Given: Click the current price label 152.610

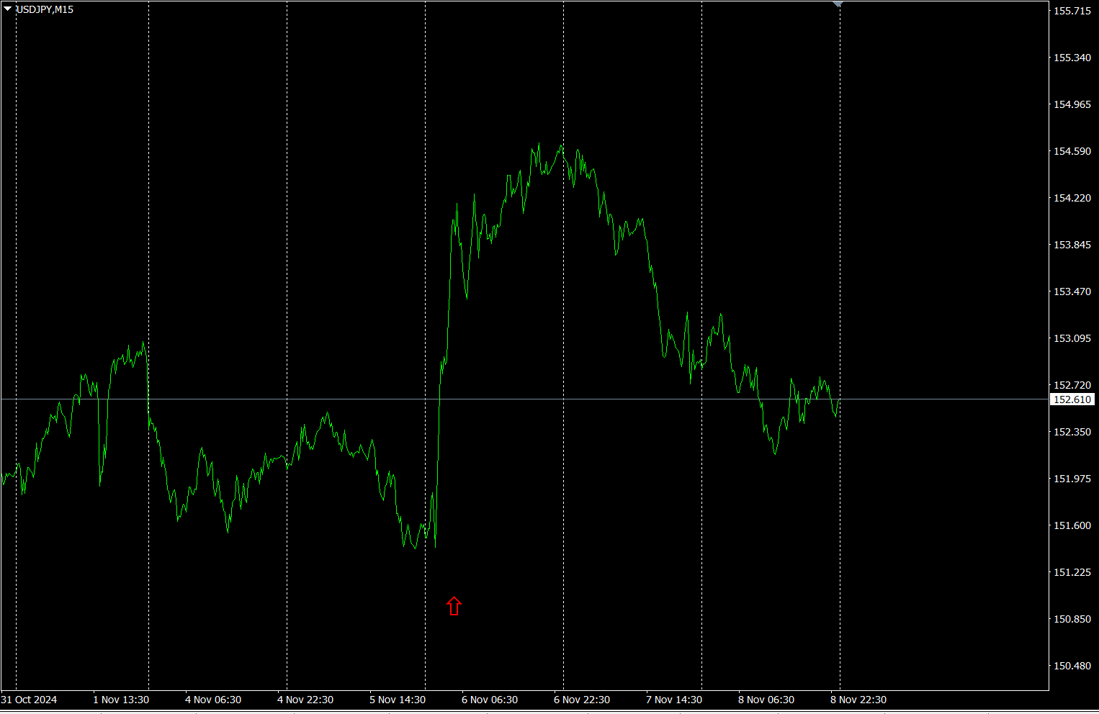Looking at the screenshot, I should point(1072,399).
